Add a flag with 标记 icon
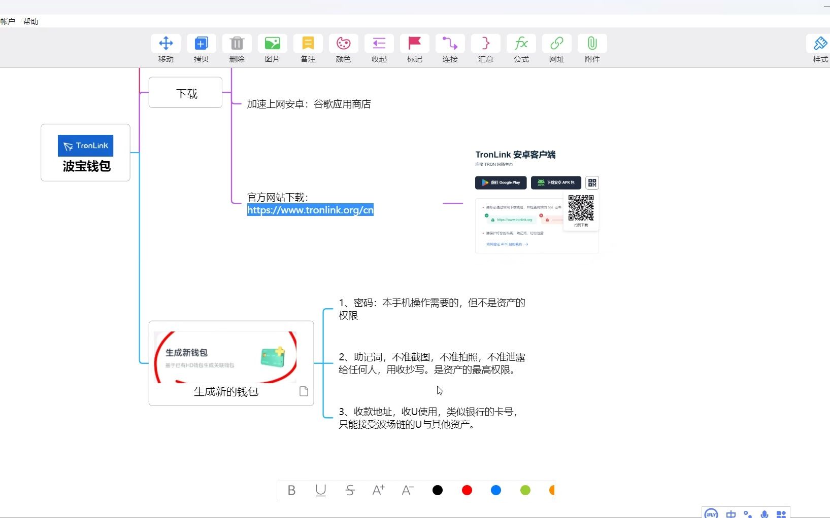The width and height of the screenshot is (830, 518). pos(415,44)
